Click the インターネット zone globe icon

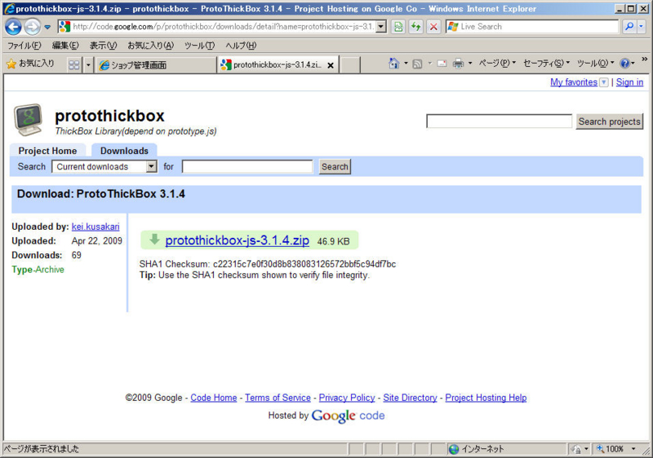point(454,449)
